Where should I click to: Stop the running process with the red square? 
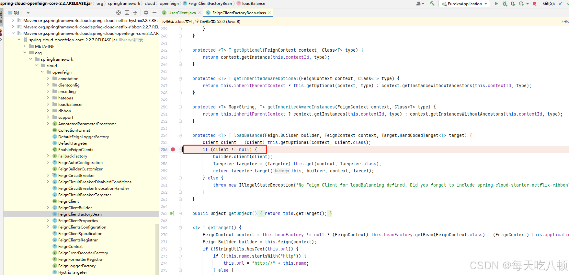[535, 4]
